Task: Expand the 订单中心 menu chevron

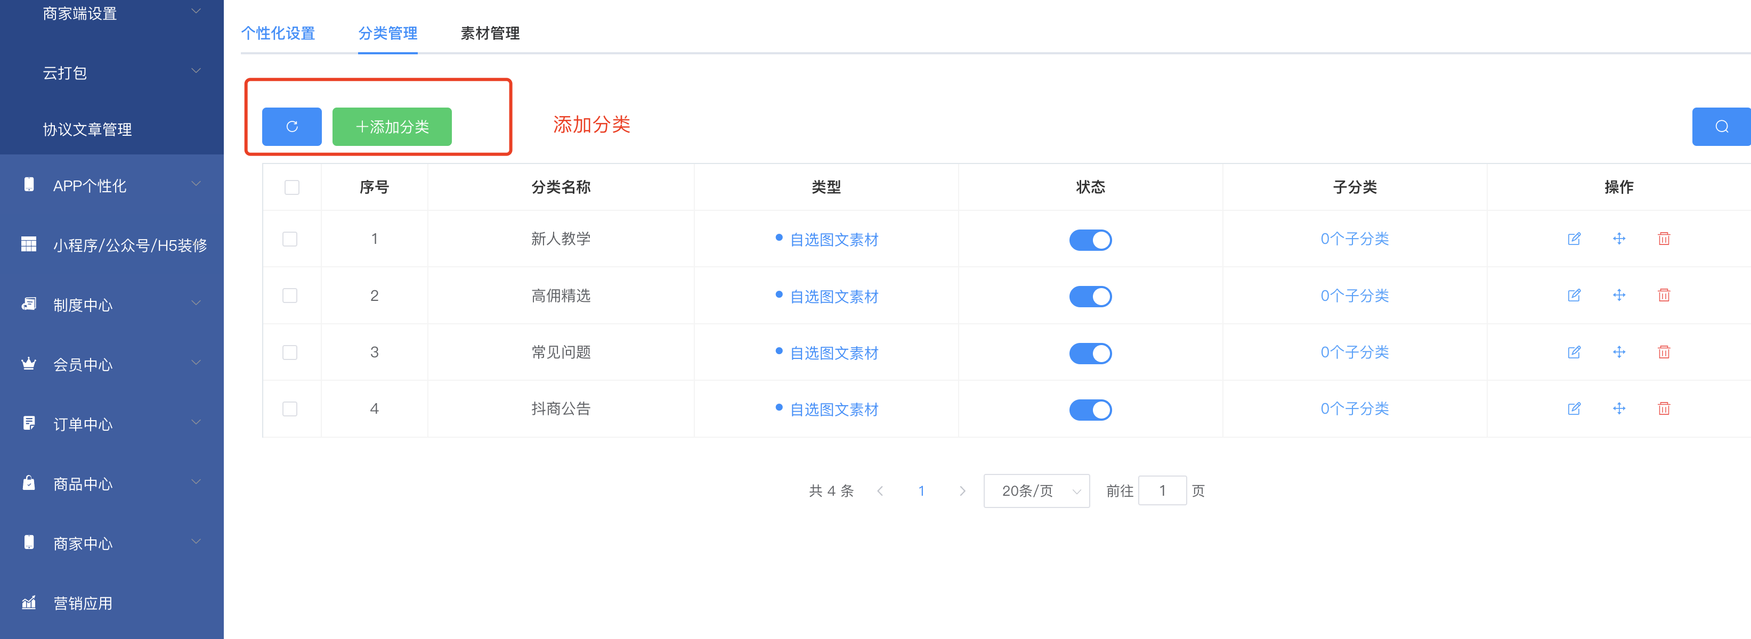Action: coord(196,423)
